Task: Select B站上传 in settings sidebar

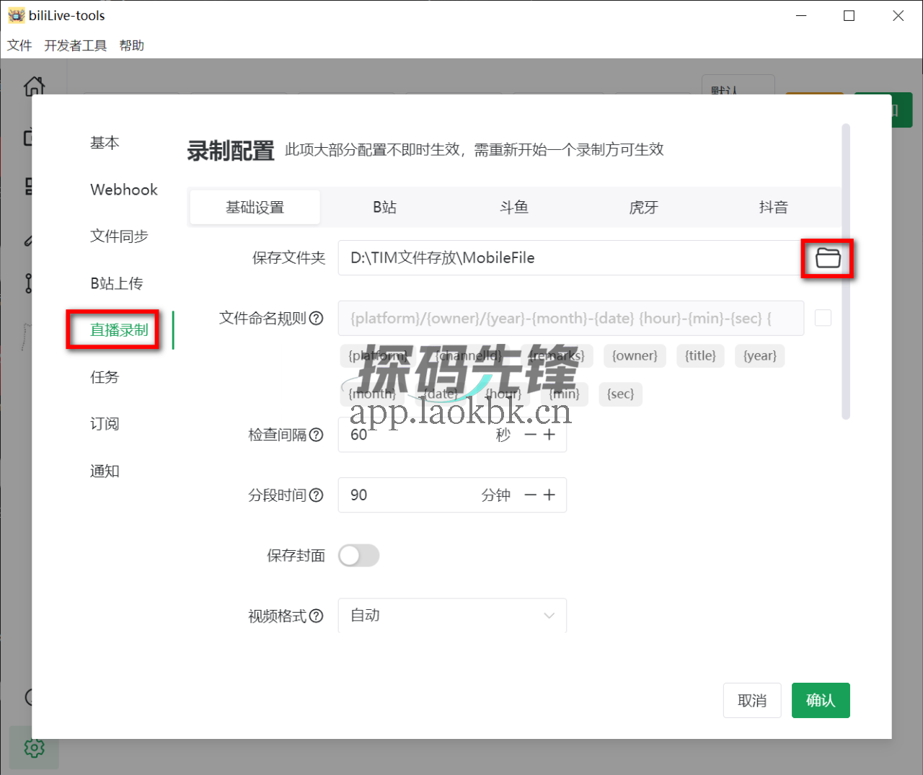Action: [x=116, y=283]
